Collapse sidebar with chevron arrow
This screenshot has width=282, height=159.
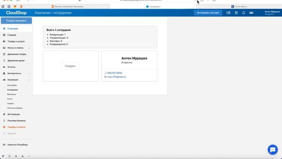[x=29, y=156]
